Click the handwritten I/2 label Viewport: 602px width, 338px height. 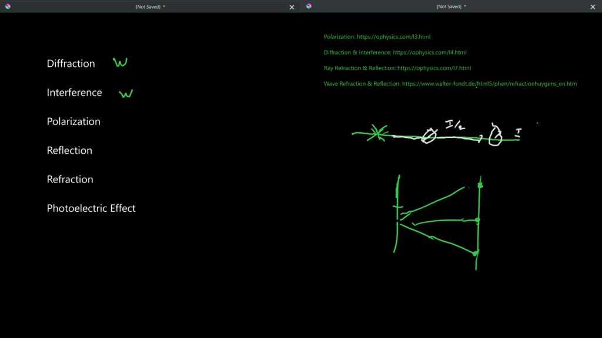[x=453, y=124]
